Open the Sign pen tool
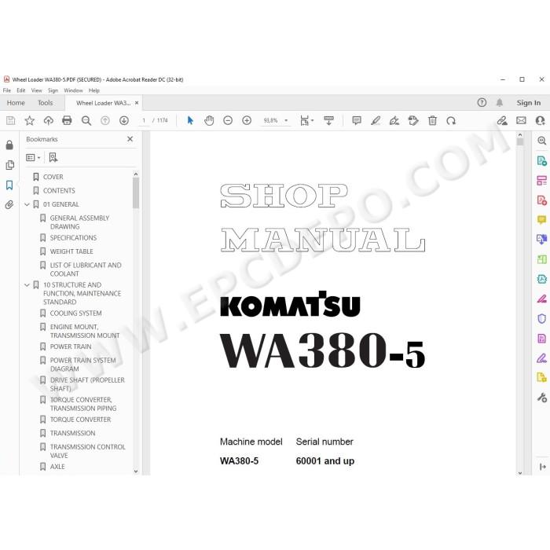 tap(394, 121)
